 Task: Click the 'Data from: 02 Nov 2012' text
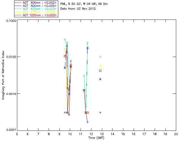click(x=78, y=9)
